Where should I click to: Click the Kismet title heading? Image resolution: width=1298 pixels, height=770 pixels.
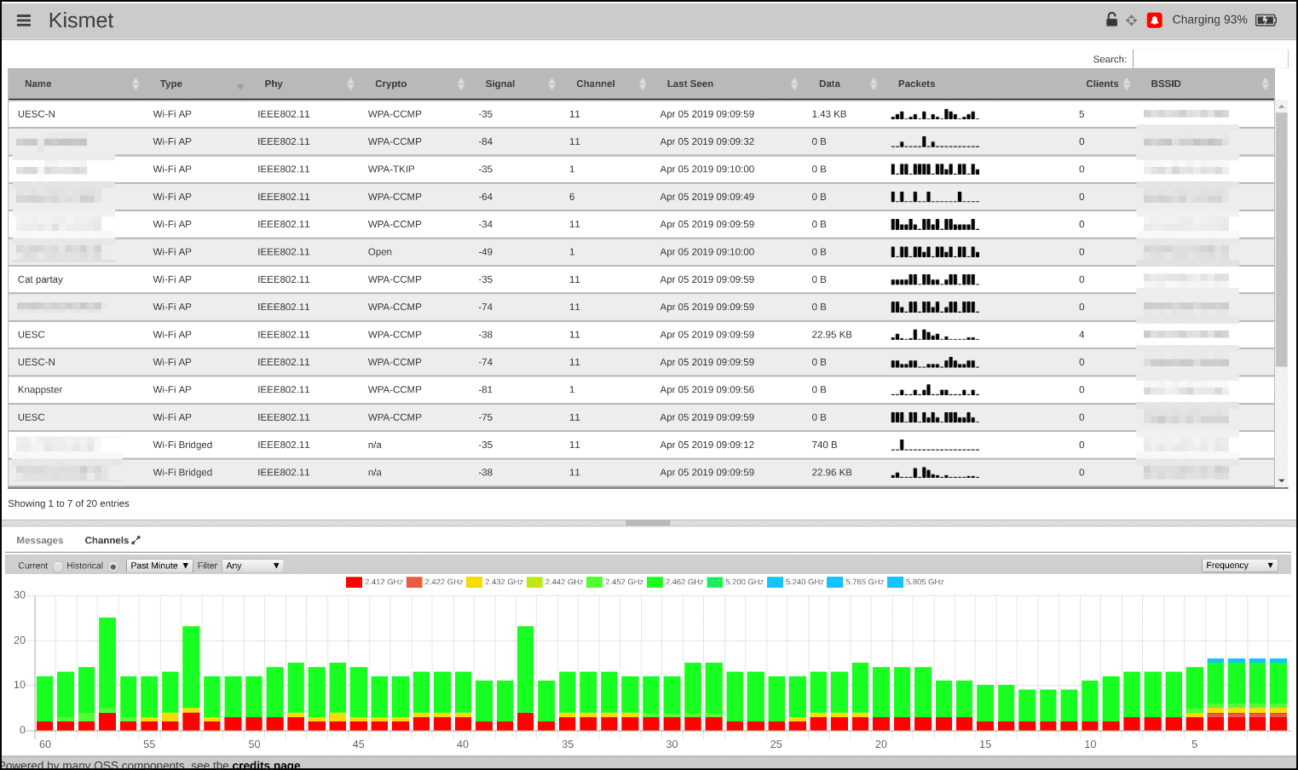click(81, 20)
